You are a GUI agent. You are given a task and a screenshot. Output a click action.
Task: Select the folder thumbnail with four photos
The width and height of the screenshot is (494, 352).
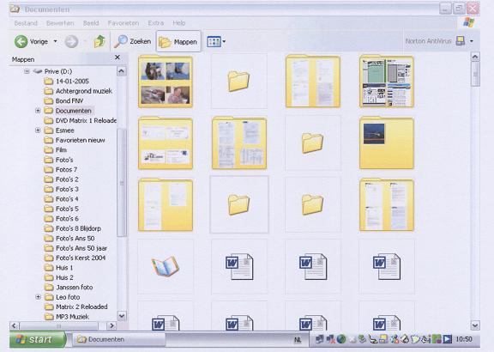click(x=166, y=82)
